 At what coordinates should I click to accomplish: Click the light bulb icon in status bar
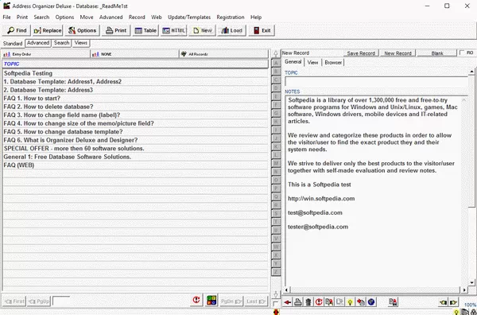click(456, 312)
